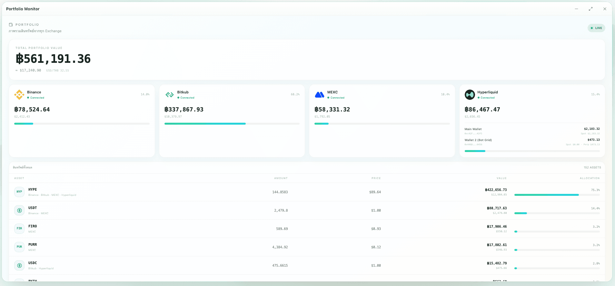Click the total portfolio value ฿561,191.36
Viewport: 615px width, 286px height.
[x=53, y=59]
